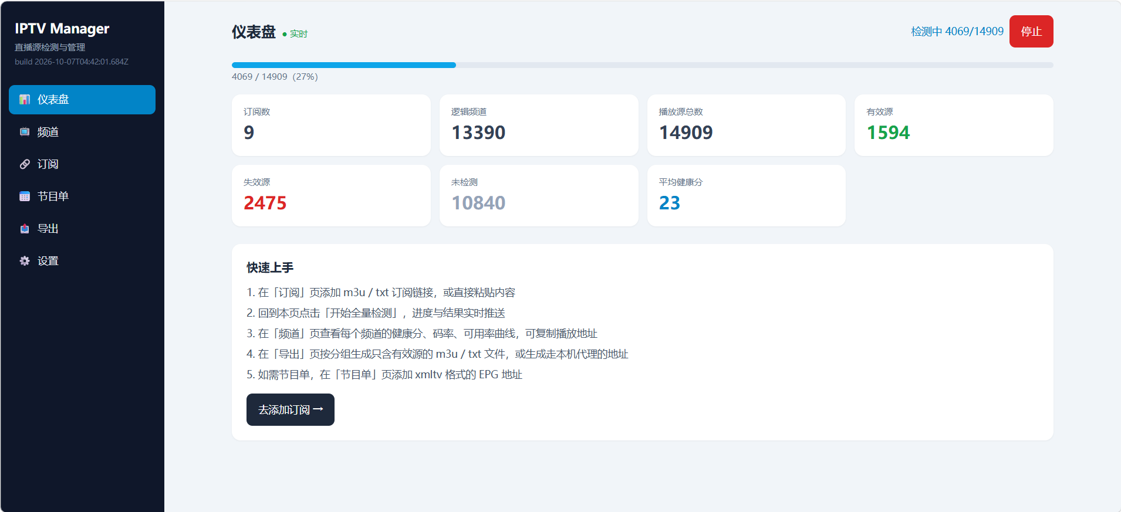
Task: Click the export icon beside 导出
Action: click(25, 229)
